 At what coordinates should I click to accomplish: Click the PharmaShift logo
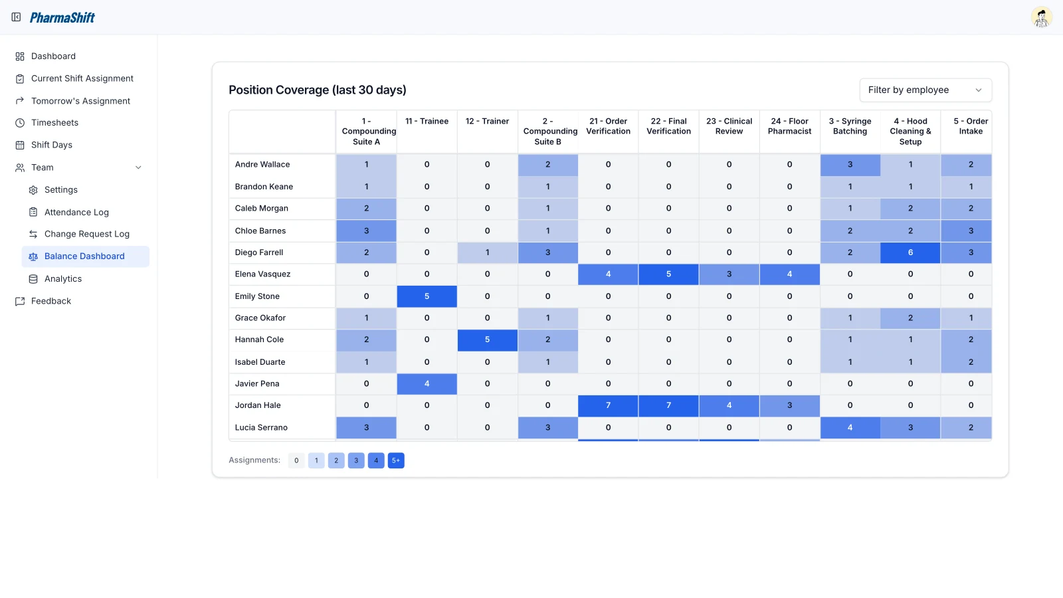[62, 17]
